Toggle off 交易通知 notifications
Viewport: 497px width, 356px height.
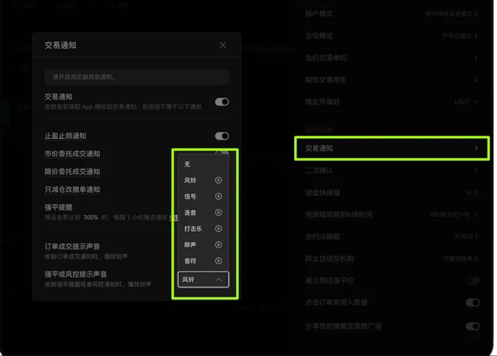tap(221, 102)
